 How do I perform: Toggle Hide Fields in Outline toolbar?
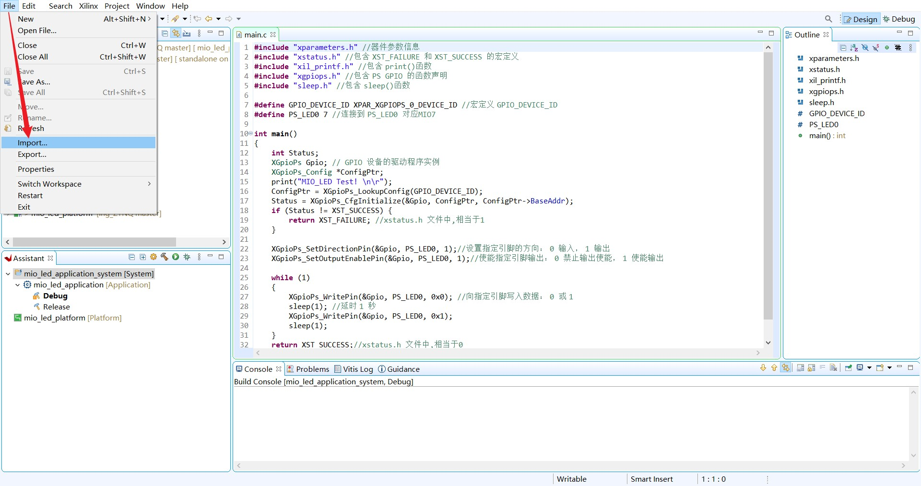(x=865, y=47)
